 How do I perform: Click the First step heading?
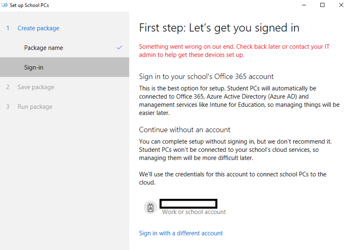click(219, 28)
